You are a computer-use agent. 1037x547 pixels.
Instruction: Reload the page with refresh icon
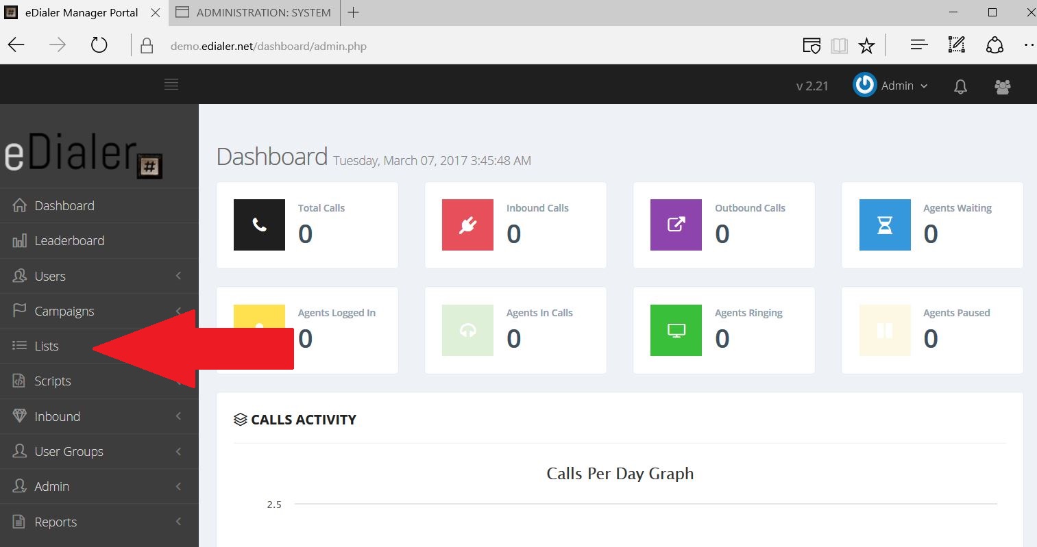(99, 46)
